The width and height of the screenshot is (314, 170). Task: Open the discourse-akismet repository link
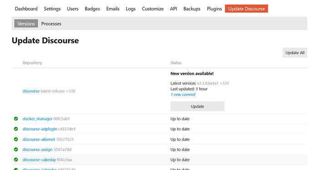pyautogui.click(x=39, y=140)
